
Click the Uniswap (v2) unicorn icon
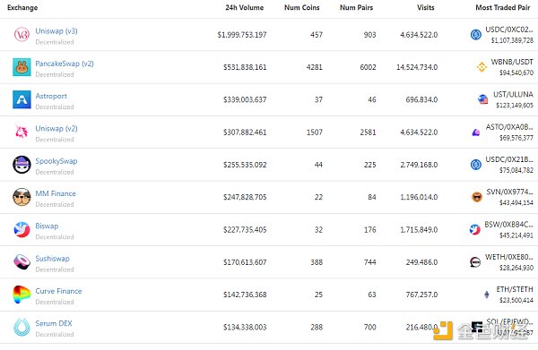(22, 132)
